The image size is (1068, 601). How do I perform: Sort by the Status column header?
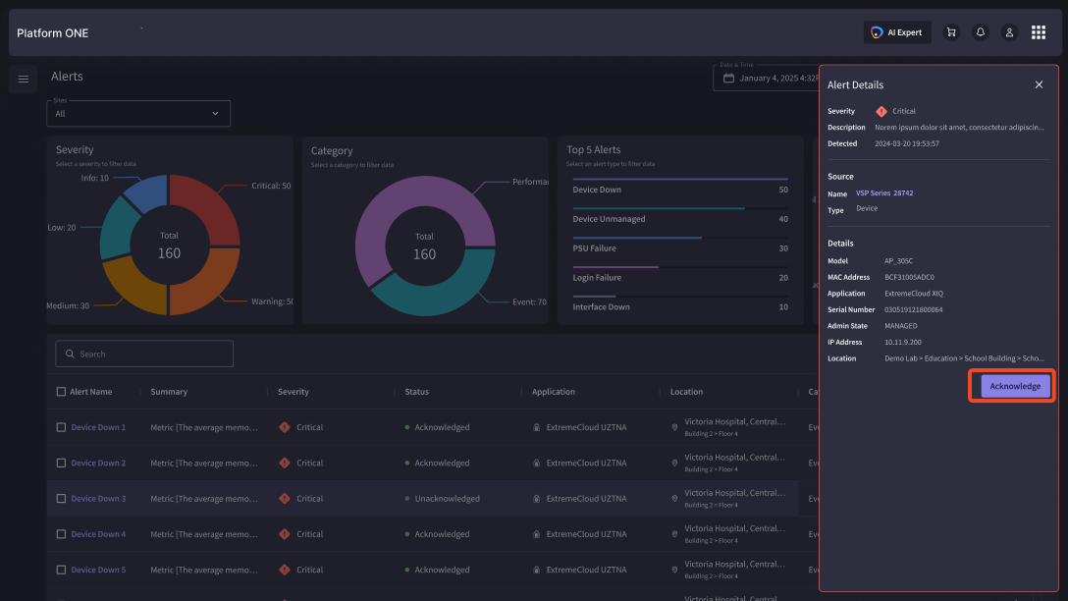pyautogui.click(x=417, y=392)
